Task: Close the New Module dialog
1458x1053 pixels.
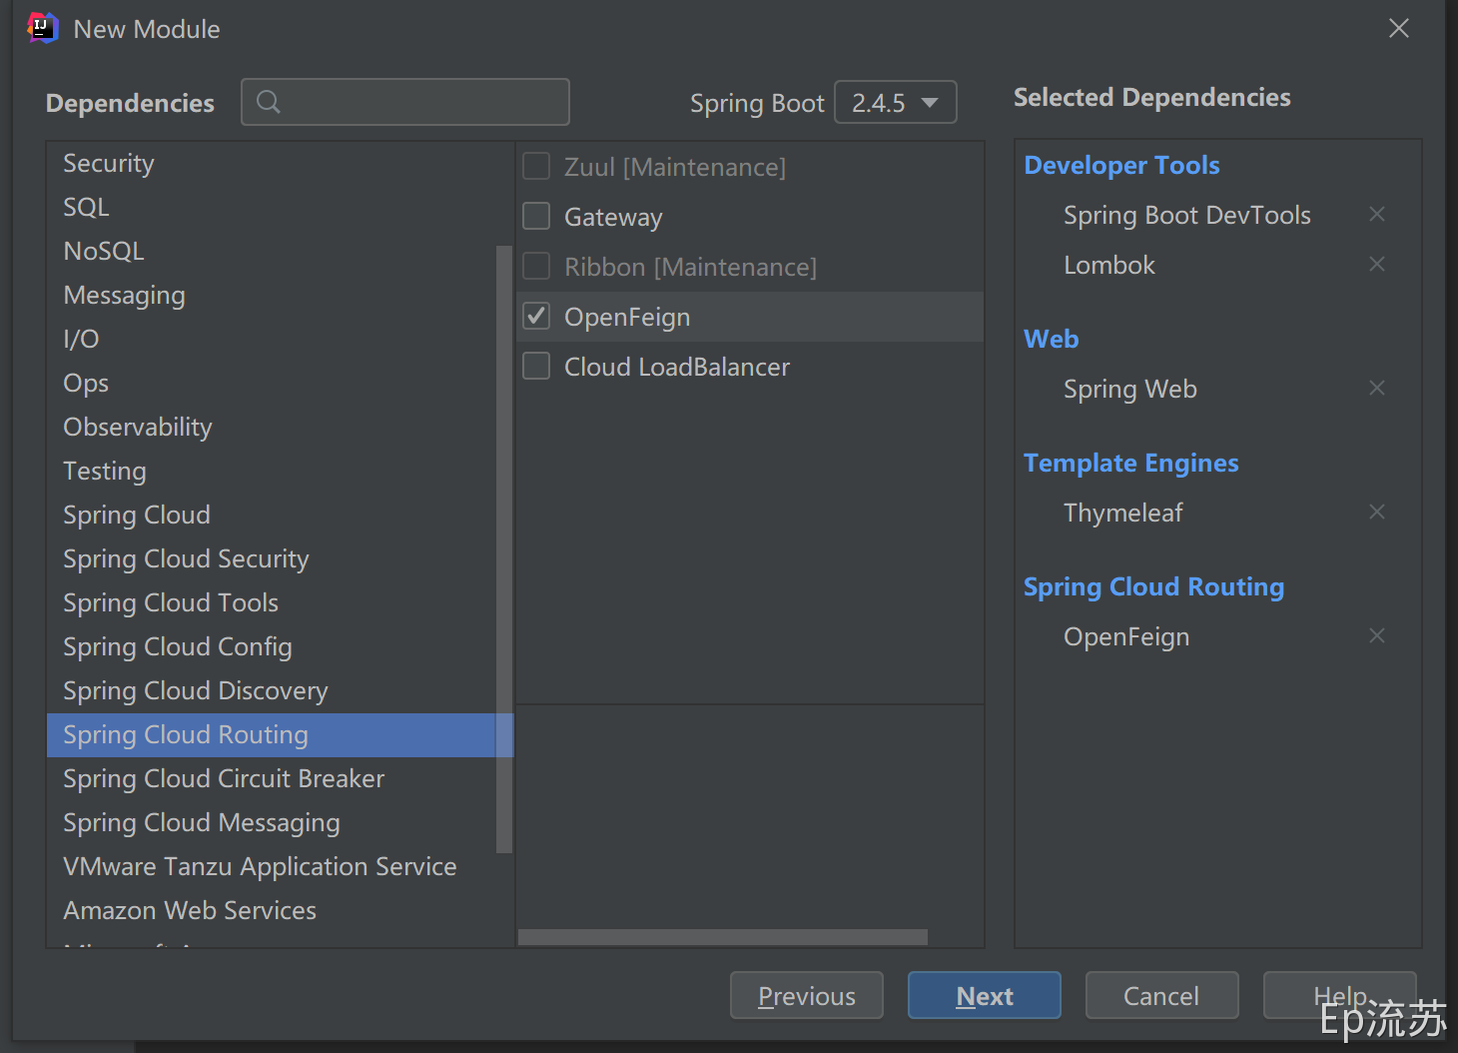Action: (x=1399, y=29)
